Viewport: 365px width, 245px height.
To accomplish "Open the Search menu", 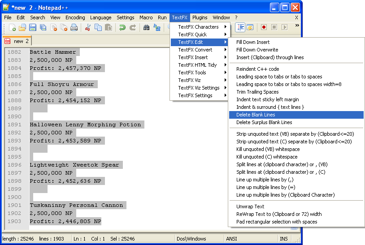I will (x=38, y=17).
